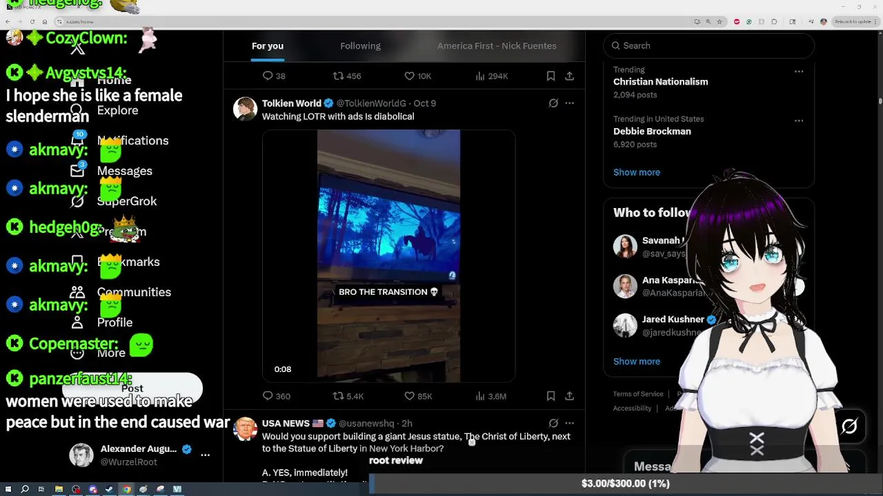
Task: Open browser zoom indicator icon
Action: (x=708, y=21)
